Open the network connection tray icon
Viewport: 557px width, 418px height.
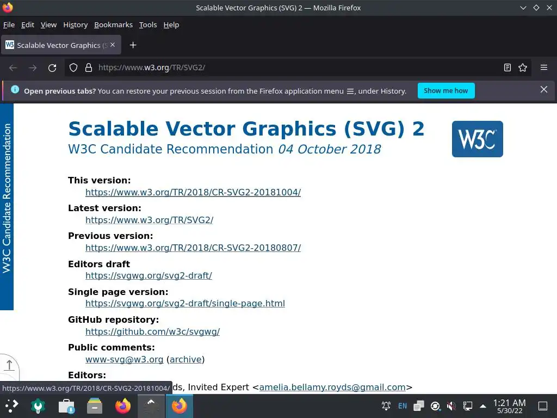click(468, 405)
